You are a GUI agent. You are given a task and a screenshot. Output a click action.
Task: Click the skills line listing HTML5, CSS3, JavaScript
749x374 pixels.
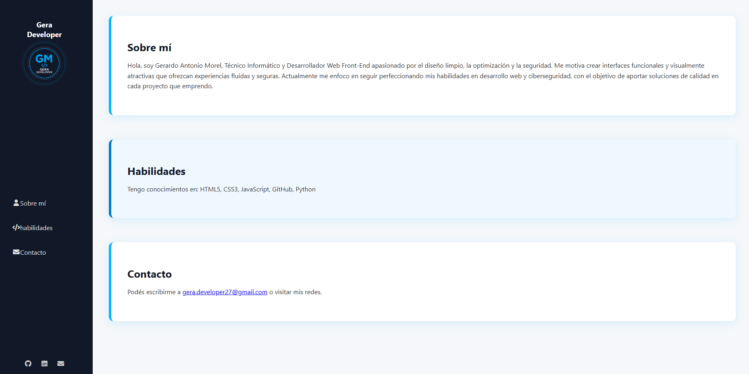221,189
